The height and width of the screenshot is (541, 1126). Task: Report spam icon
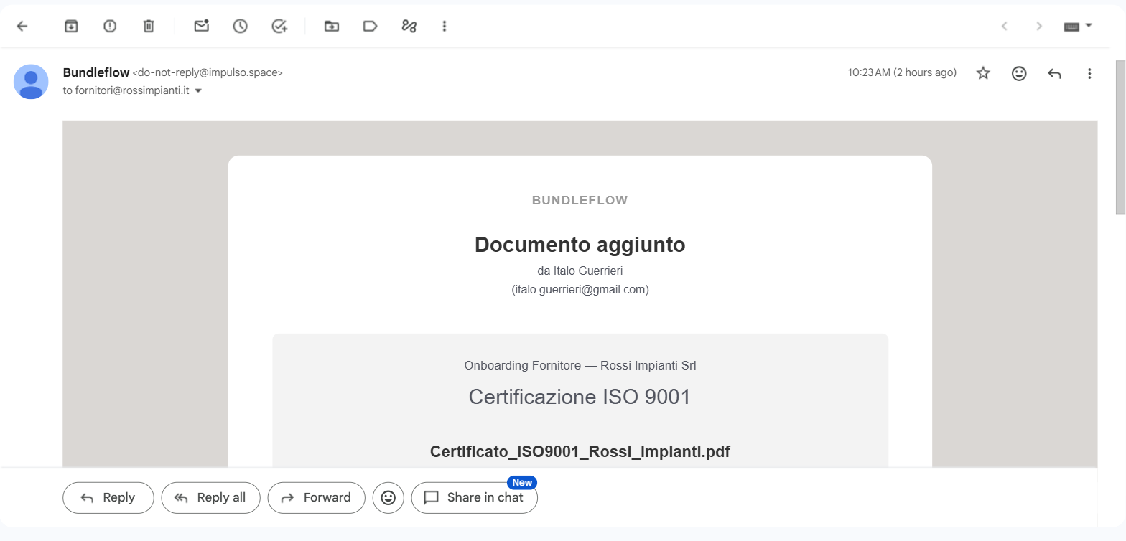click(110, 27)
